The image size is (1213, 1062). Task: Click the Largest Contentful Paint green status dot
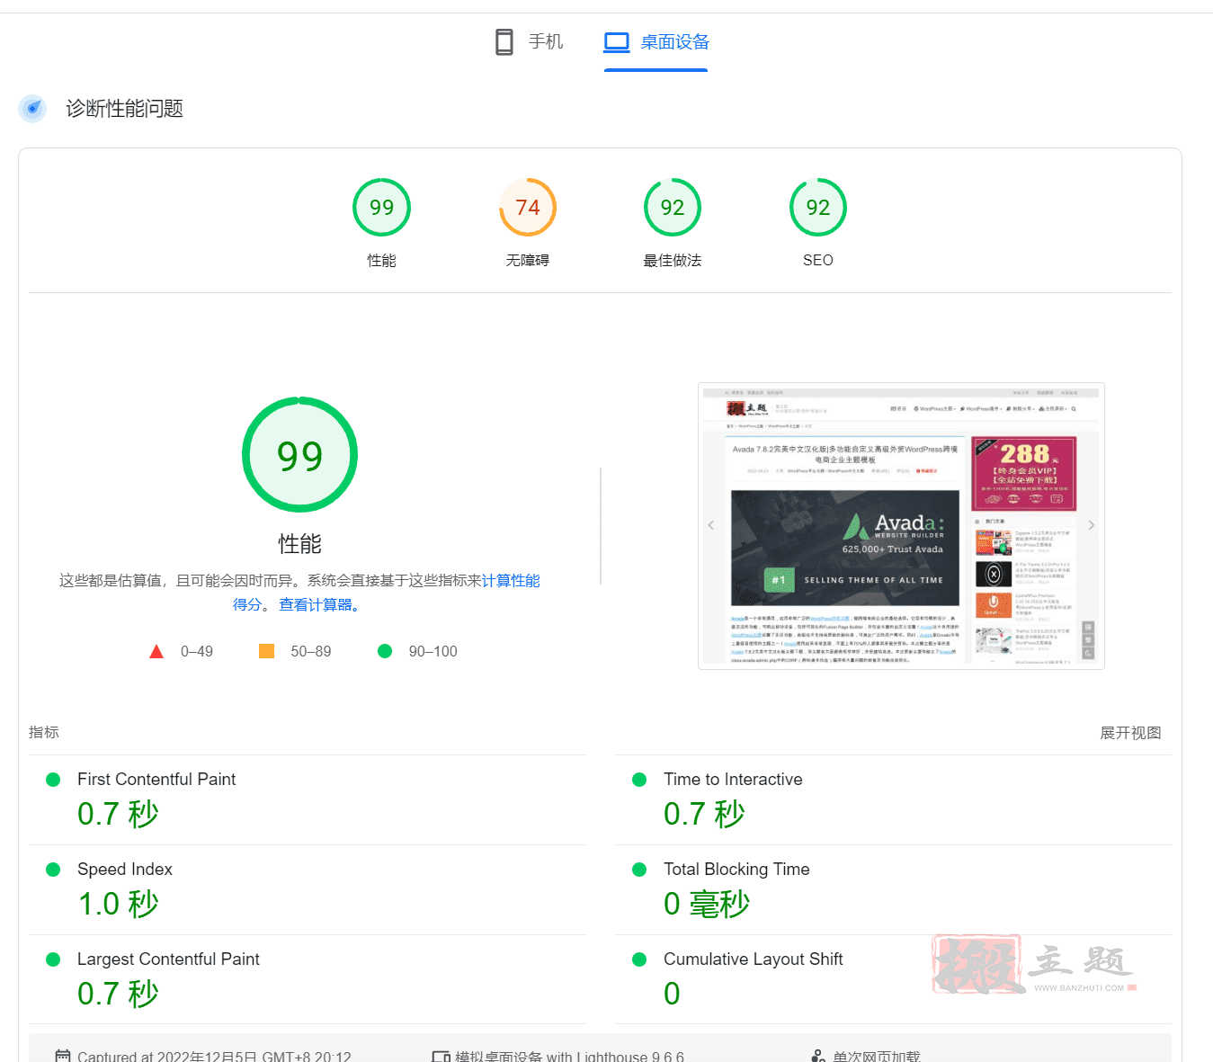click(x=53, y=959)
